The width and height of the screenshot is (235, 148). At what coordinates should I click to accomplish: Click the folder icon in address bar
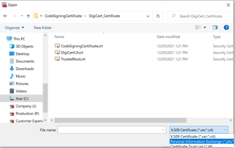coord(36,16)
